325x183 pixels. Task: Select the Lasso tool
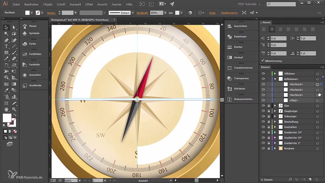coord(14,34)
